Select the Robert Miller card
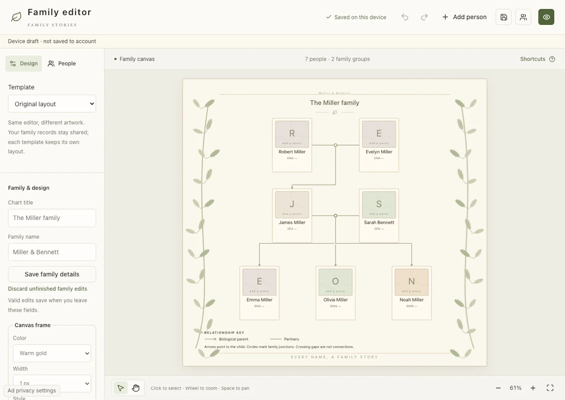The width and height of the screenshot is (565, 400). pos(292,145)
